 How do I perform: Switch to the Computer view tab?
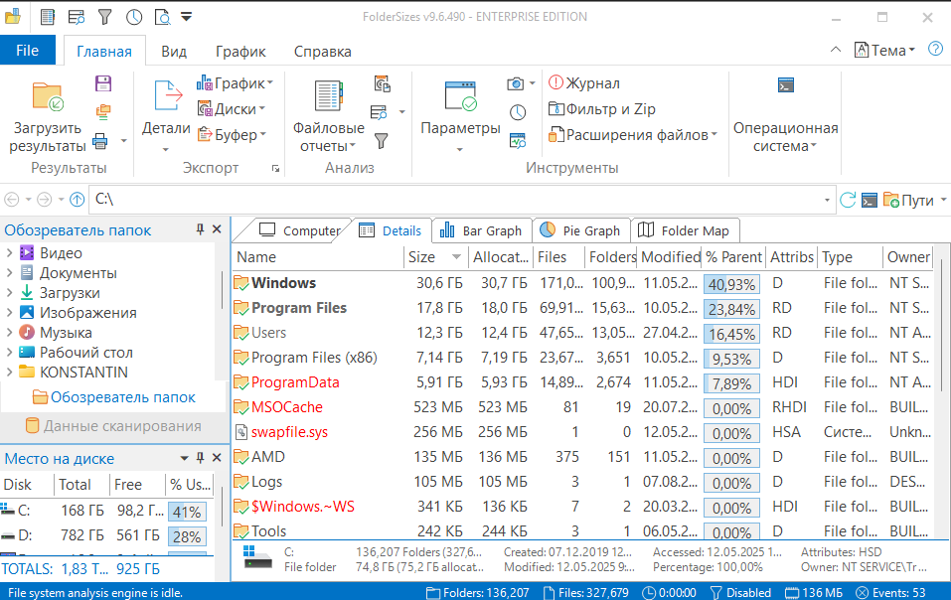tap(300, 230)
